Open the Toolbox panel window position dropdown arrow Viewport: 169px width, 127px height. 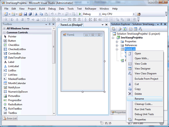click(x=46, y=24)
